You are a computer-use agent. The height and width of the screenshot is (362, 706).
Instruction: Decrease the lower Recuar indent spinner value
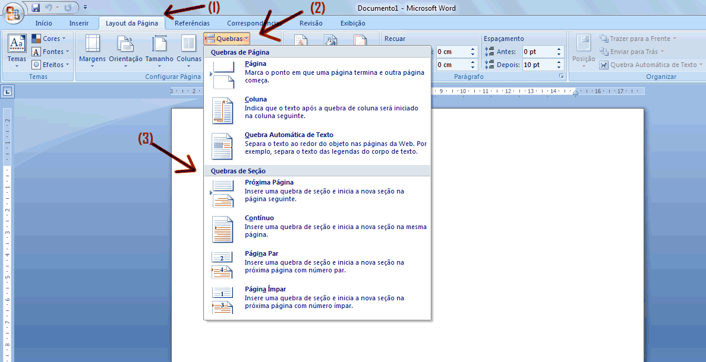coord(473,68)
